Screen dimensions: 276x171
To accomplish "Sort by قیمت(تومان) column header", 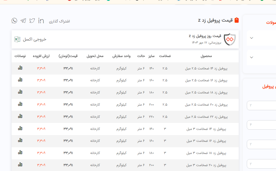I will [68, 56].
